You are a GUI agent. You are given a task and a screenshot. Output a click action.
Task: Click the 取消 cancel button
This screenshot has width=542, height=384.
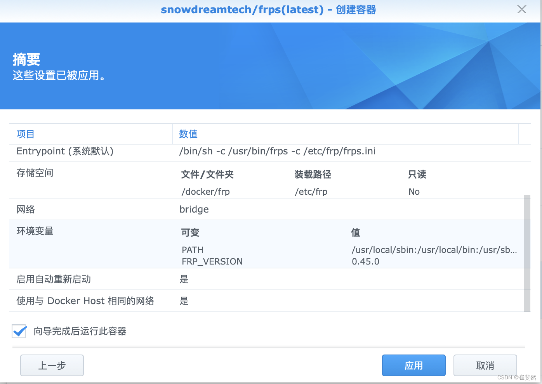coord(485,365)
